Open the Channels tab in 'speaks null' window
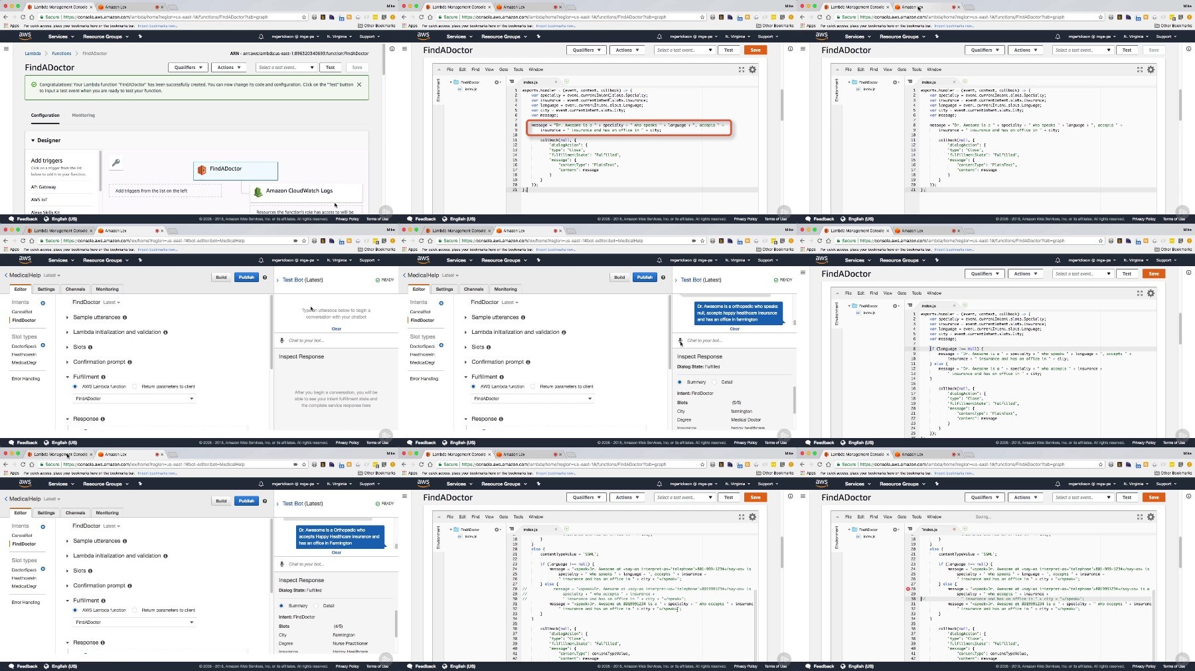 click(473, 289)
